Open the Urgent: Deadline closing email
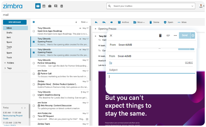 (60, 95)
